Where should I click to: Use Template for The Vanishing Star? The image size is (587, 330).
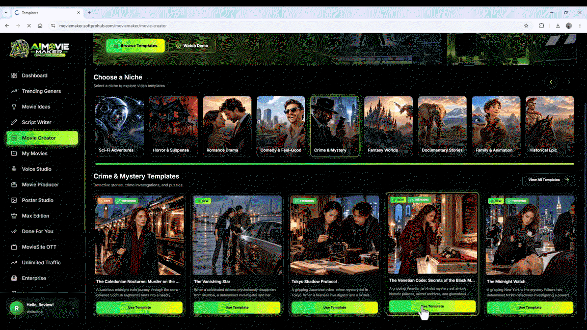coord(237,308)
